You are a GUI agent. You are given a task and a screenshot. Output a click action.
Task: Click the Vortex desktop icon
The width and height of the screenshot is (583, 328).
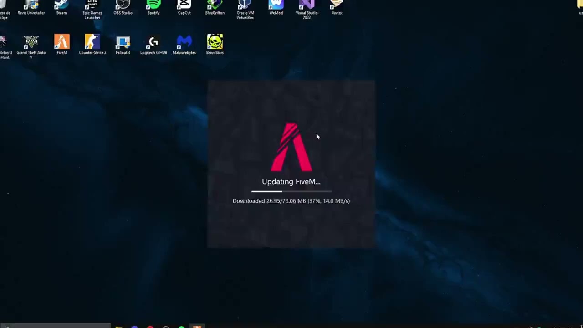pos(337,8)
